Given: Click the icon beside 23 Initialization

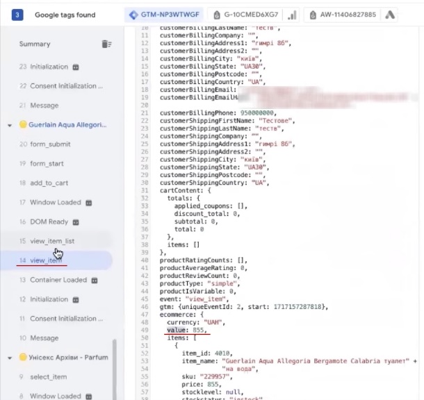Looking at the screenshot, I should [x=76, y=67].
